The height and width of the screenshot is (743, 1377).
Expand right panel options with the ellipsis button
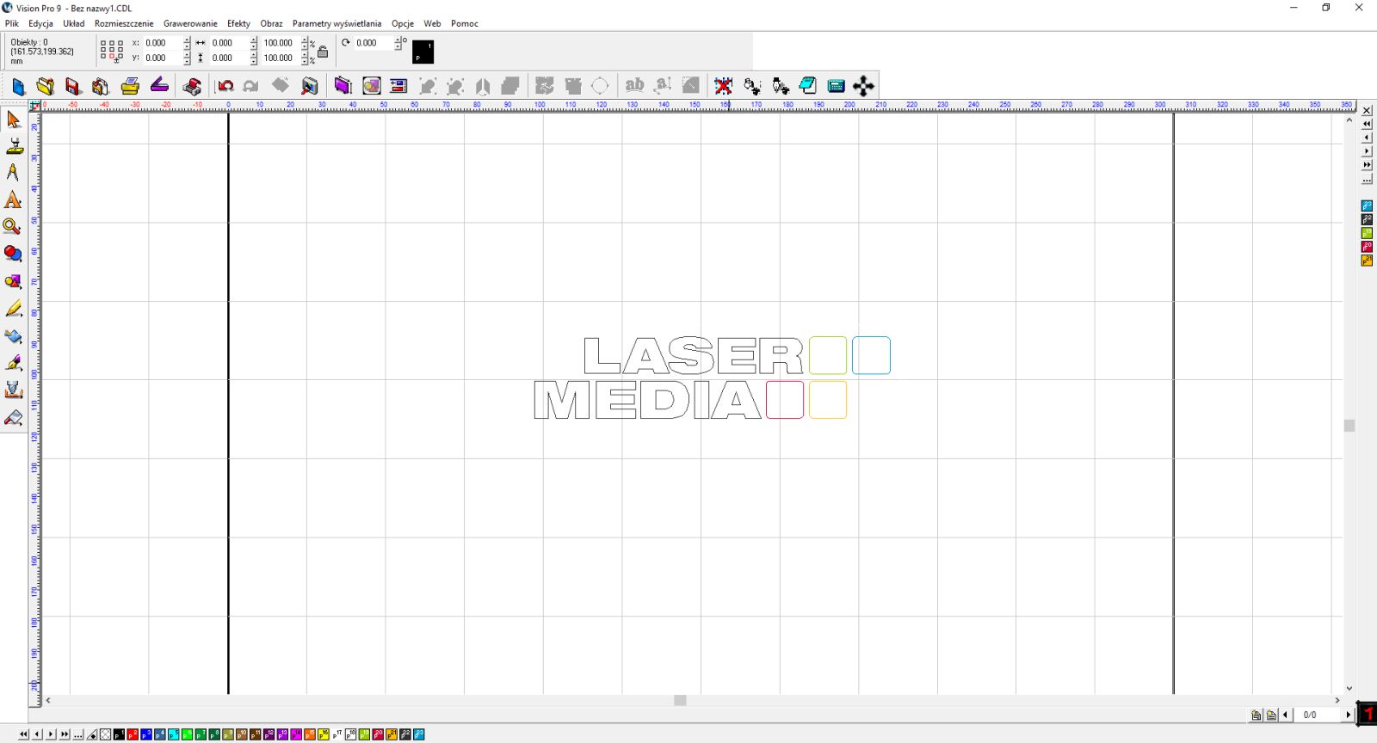(x=1367, y=179)
